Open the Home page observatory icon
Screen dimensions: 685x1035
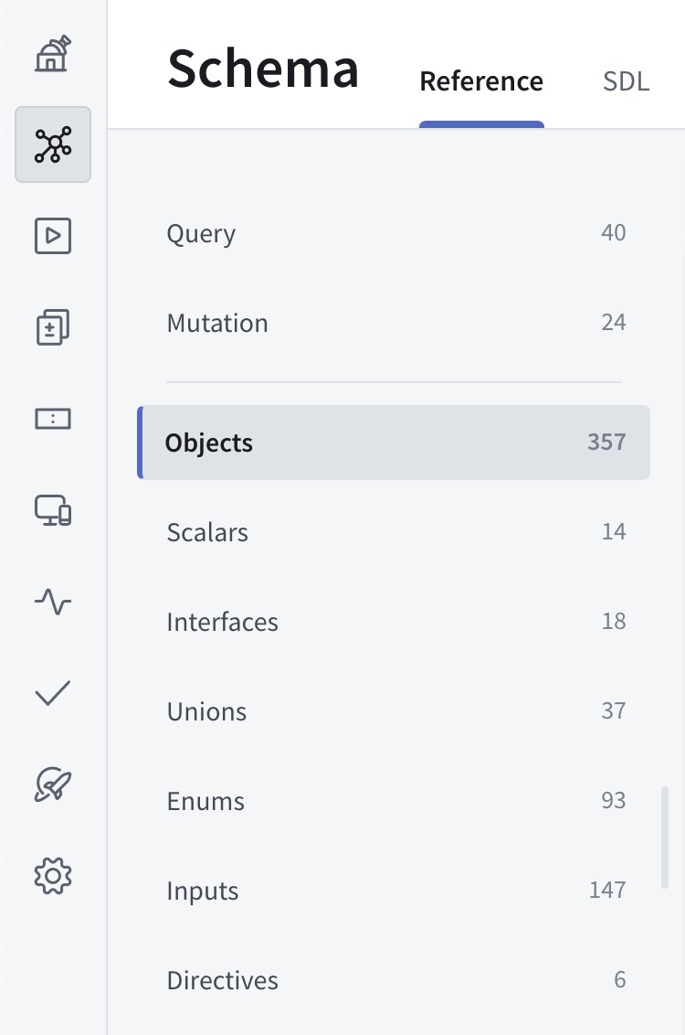tap(52, 54)
